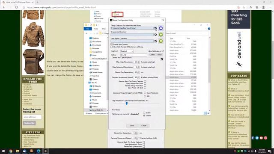Select the Disable radio under Ansel Status

pyautogui.click(x=144, y=115)
